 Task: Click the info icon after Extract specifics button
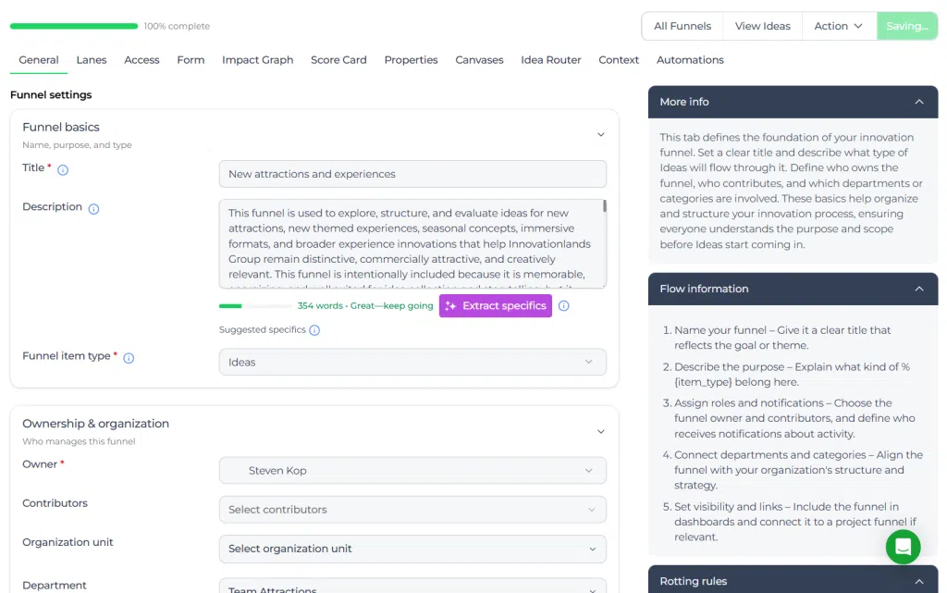click(x=563, y=305)
